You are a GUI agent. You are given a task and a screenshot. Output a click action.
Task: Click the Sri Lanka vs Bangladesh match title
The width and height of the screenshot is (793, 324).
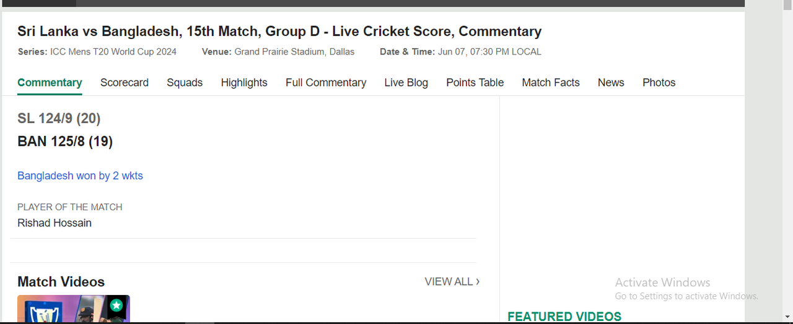(279, 32)
